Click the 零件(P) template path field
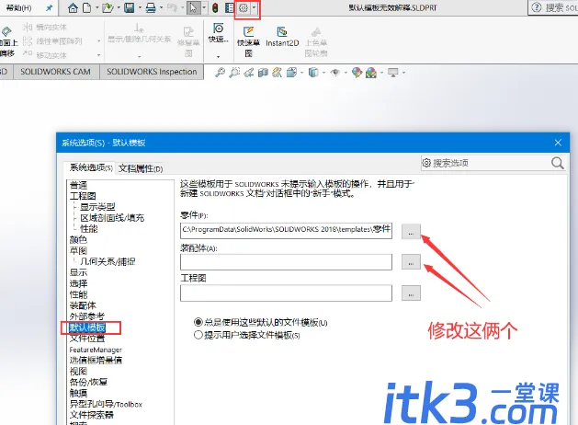578x425 pixels. [286, 230]
